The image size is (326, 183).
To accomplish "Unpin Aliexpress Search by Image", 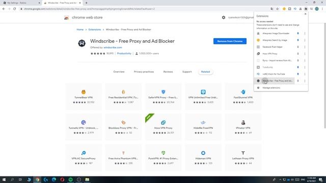I will click(x=298, y=40).
